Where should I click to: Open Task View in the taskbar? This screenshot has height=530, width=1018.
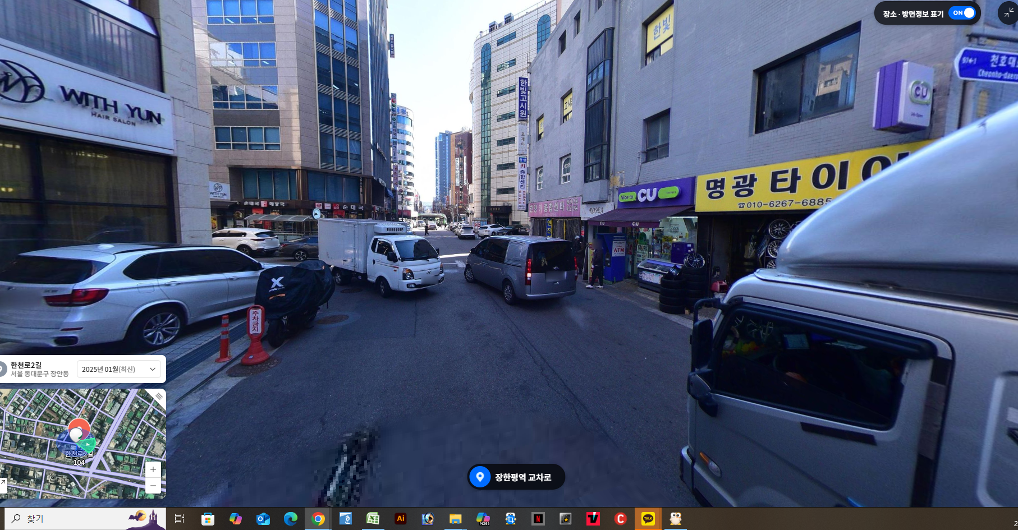pyautogui.click(x=180, y=519)
